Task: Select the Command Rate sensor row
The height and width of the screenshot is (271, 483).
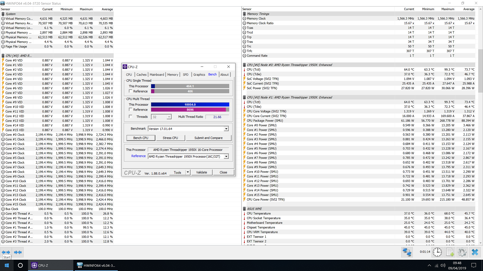Action: click(359, 56)
